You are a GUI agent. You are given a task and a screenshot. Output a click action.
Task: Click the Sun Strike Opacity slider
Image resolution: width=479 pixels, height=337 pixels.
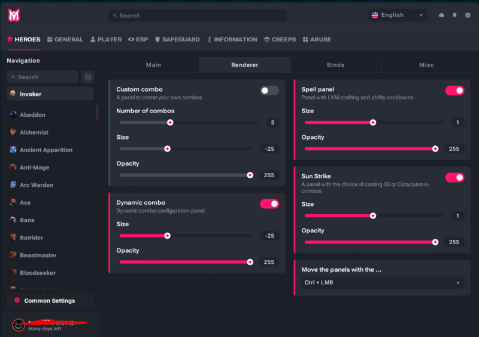point(371,242)
